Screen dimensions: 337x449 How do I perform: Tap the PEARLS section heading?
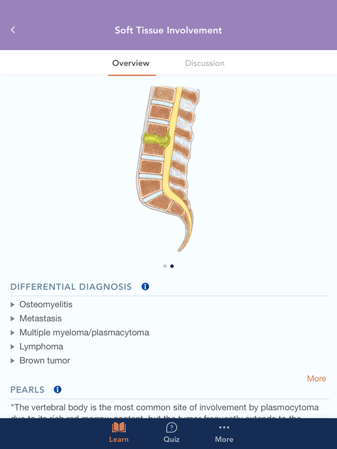coord(27,389)
